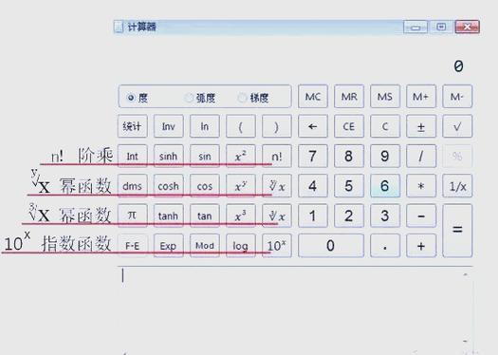Click the digit 3 key
Viewport: 498px width, 355px height.
click(x=385, y=215)
